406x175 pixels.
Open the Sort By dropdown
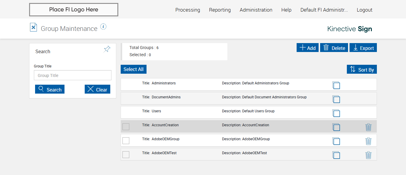362,70
